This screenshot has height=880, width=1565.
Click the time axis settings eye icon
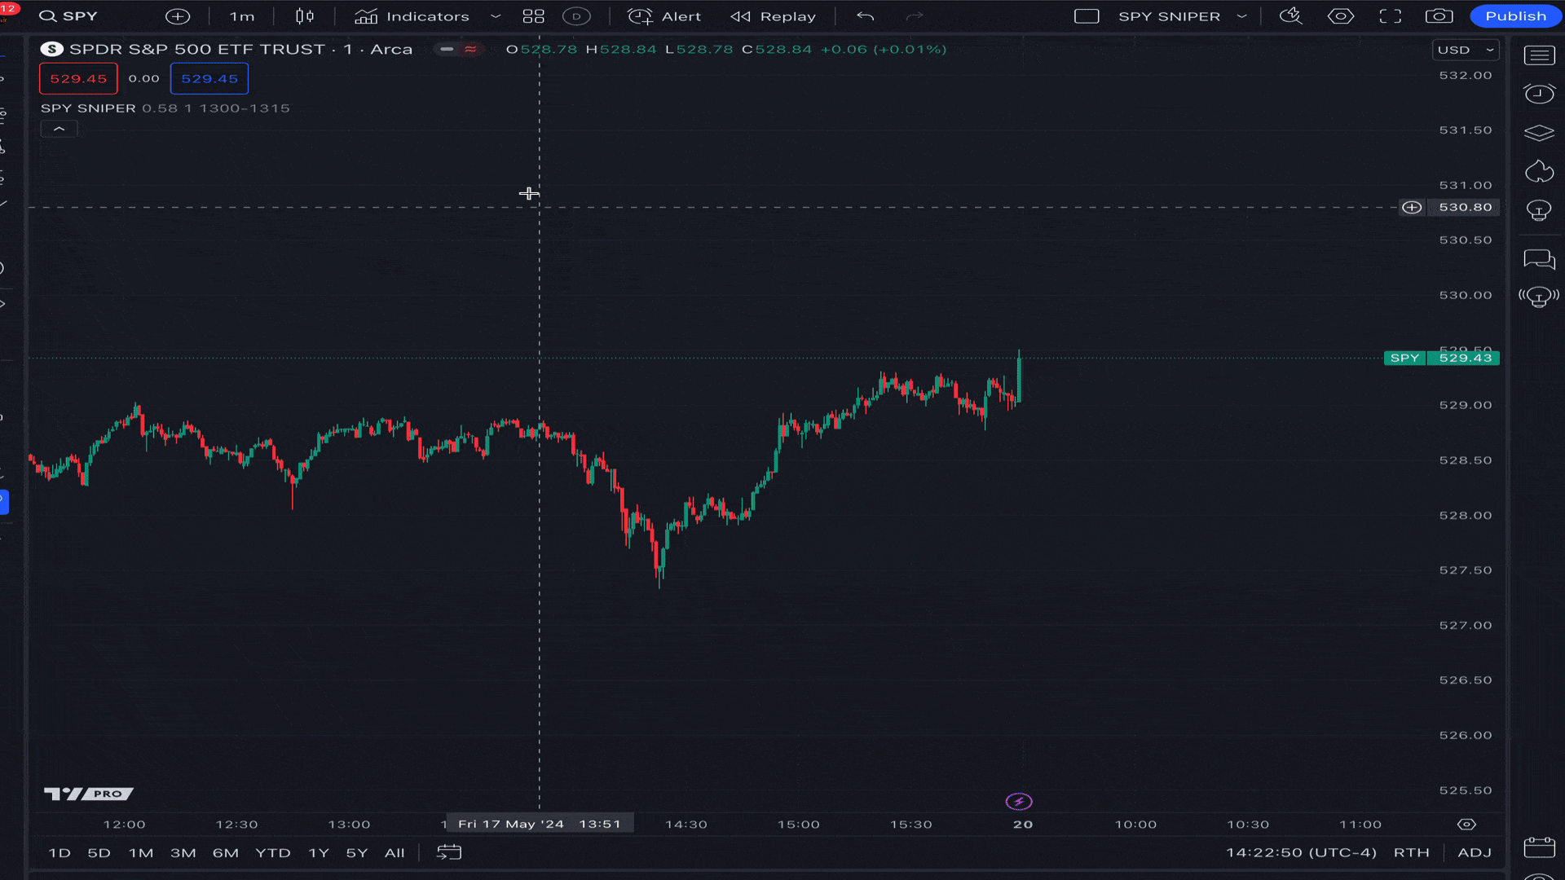click(1466, 825)
